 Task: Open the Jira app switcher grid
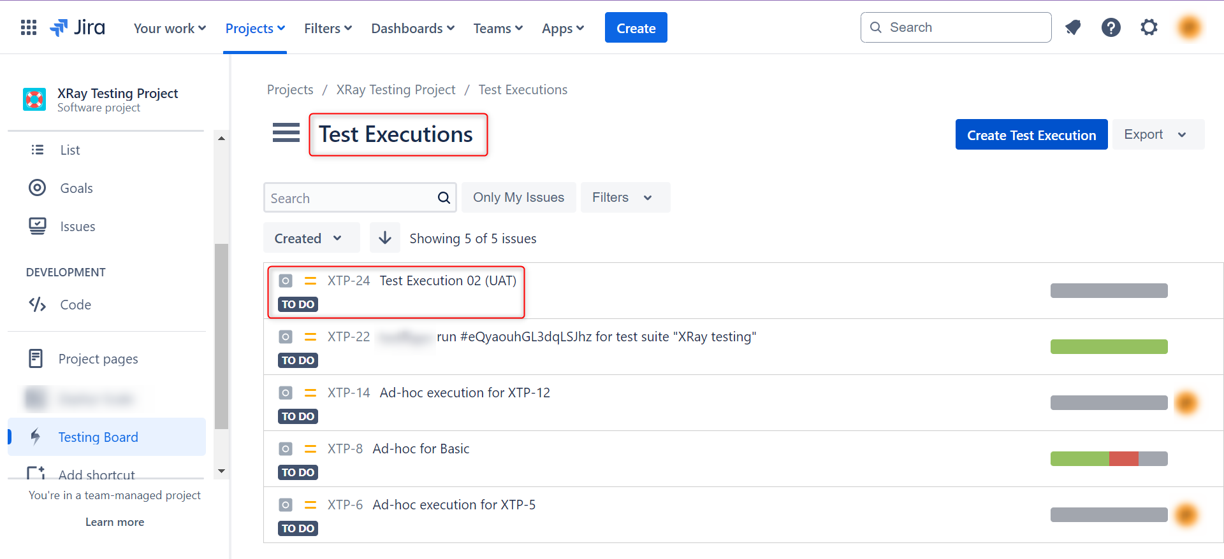(29, 27)
